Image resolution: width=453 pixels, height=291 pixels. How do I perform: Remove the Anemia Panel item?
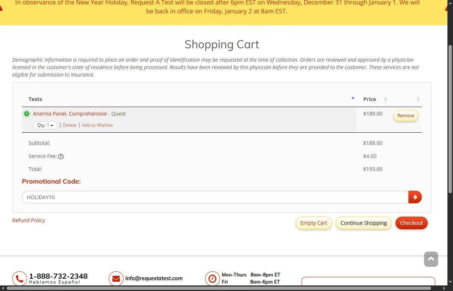[x=406, y=116]
